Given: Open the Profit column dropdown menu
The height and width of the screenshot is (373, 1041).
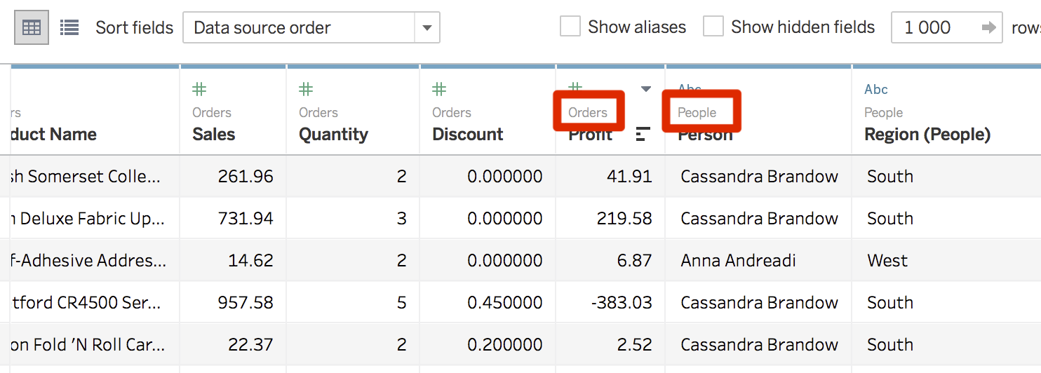Looking at the screenshot, I should pos(646,89).
